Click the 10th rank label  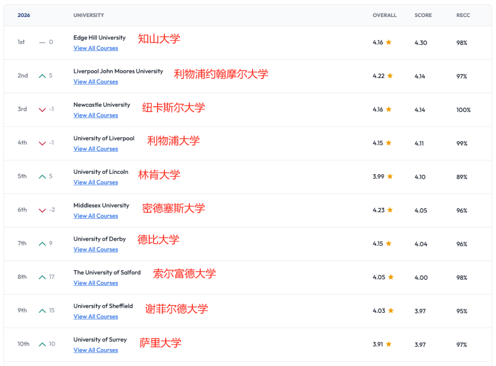(23, 344)
